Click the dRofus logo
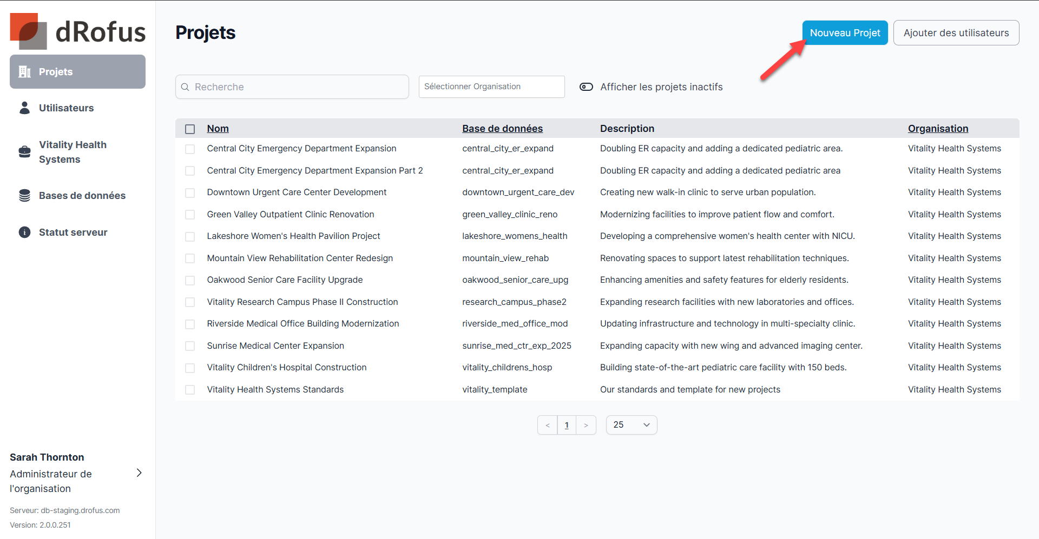The image size is (1039, 539). pos(77,31)
